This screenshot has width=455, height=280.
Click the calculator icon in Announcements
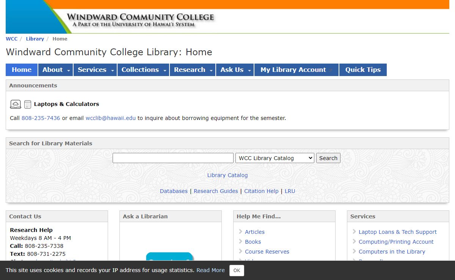point(28,104)
